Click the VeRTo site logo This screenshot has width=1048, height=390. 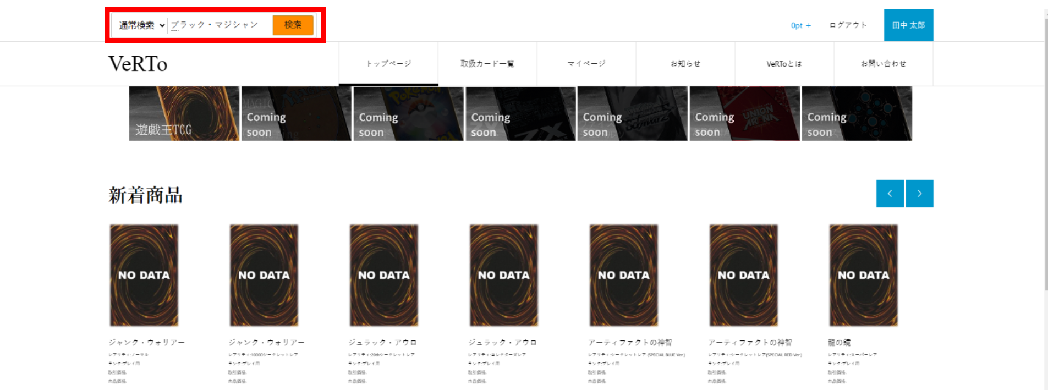pyautogui.click(x=138, y=64)
